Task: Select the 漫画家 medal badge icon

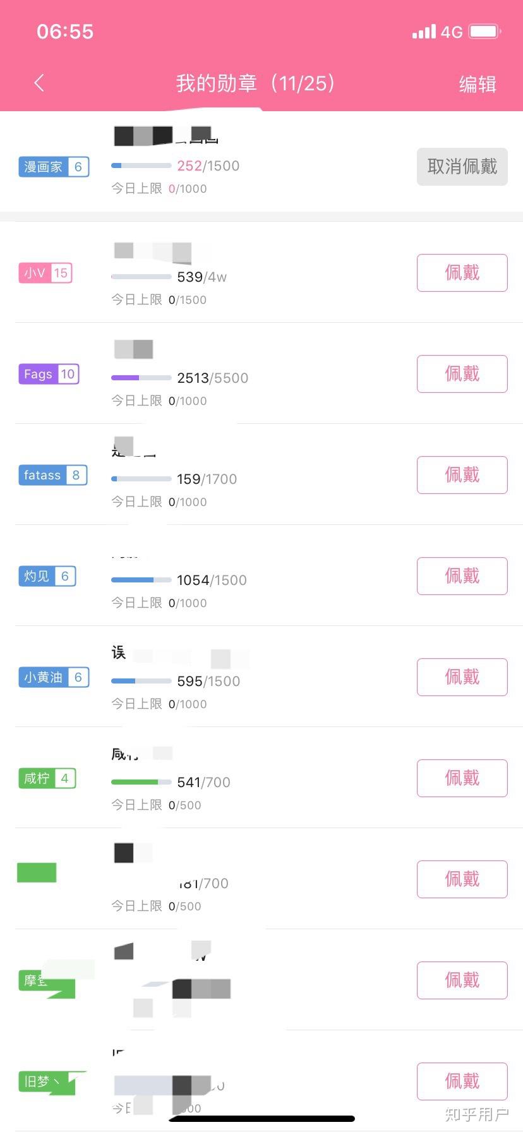Action: point(54,167)
